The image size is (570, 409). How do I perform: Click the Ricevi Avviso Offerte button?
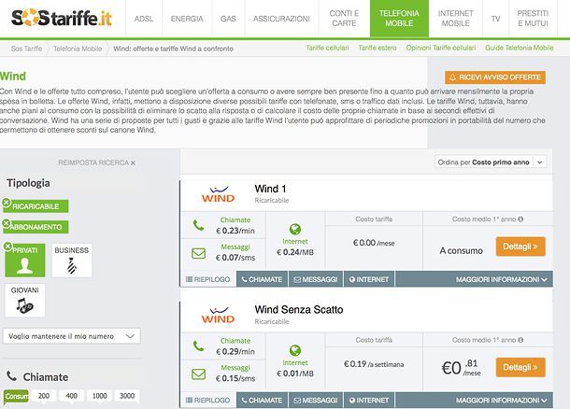495,77
